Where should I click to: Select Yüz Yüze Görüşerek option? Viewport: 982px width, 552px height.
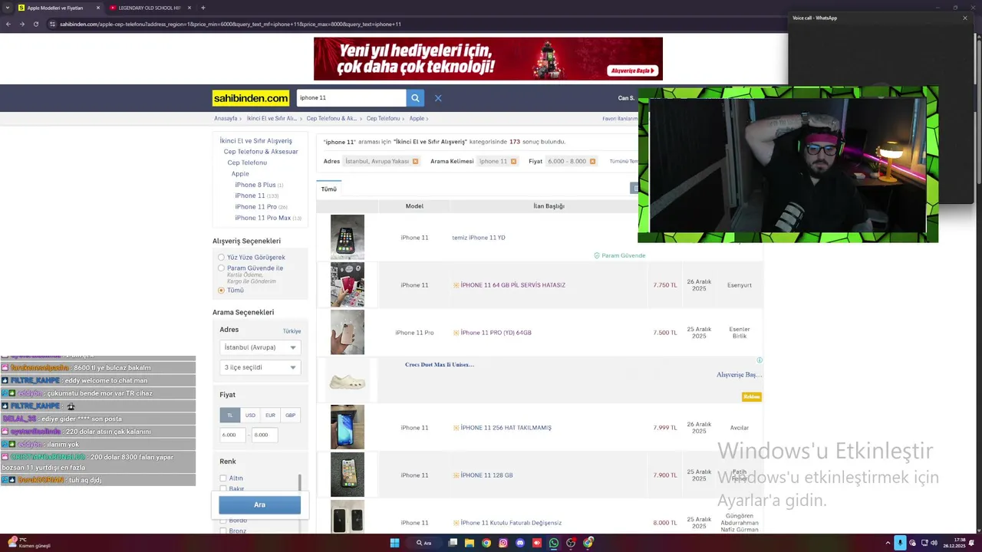click(221, 258)
